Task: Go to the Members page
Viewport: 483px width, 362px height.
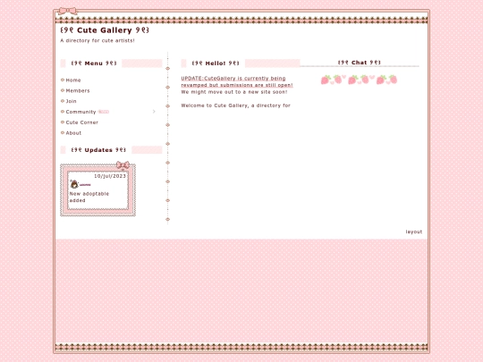Action: click(78, 90)
